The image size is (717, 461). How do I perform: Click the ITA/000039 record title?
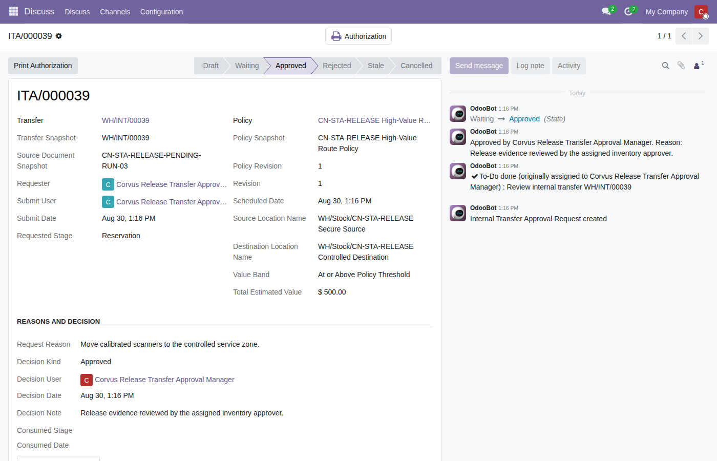(x=53, y=96)
